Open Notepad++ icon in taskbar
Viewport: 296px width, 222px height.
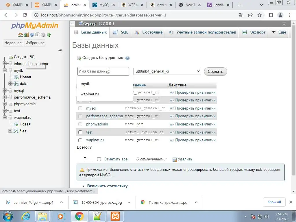click(97, 216)
